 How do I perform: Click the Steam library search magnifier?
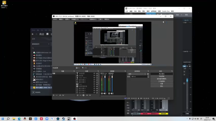coord(33,48)
